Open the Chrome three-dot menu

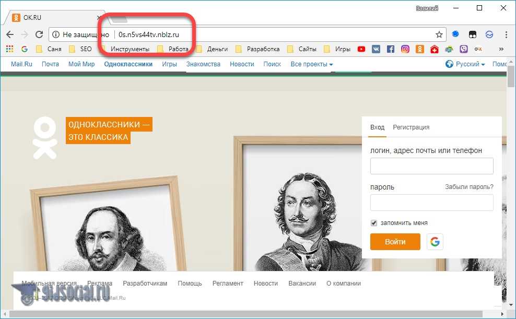[x=506, y=34]
